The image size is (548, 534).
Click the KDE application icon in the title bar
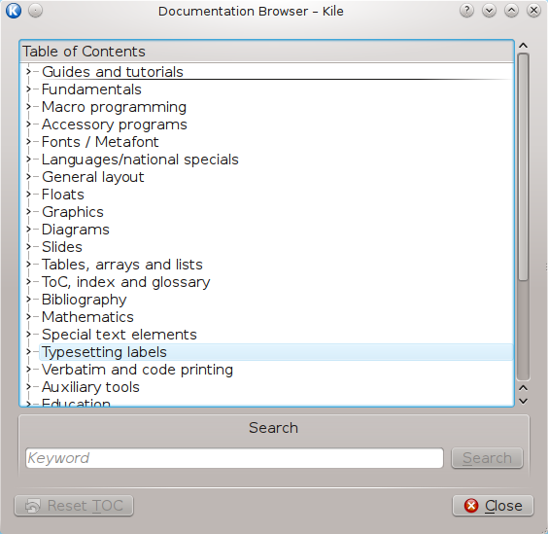14,11
